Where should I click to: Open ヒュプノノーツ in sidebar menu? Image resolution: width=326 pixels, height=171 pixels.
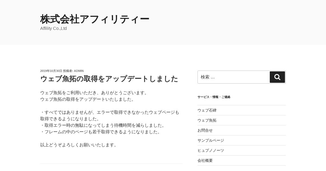coord(211,150)
